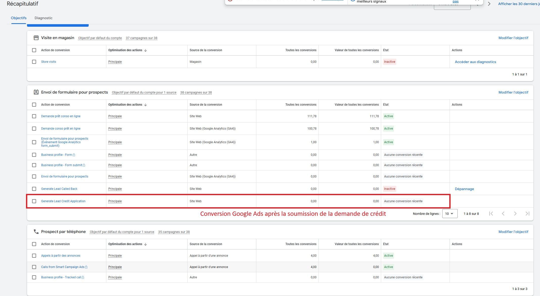Viewport: 540px width, 296px height.
Task: Open Dépannage link for Generate Lead Called Back
Action: (464, 189)
